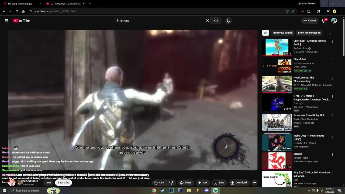
Task: Open the Slacker video thumbnail
Action: 277,161
